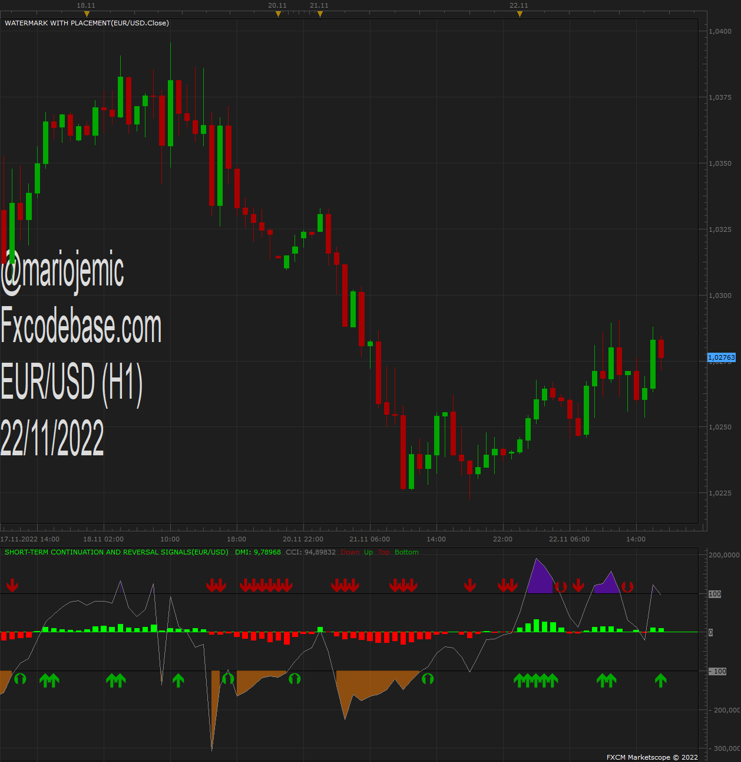Click the 1,0225 price axis label
The height and width of the screenshot is (762, 741).
(720, 493)
